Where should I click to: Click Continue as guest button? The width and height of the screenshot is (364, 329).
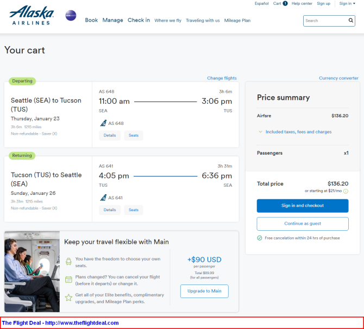click(303, 224)
